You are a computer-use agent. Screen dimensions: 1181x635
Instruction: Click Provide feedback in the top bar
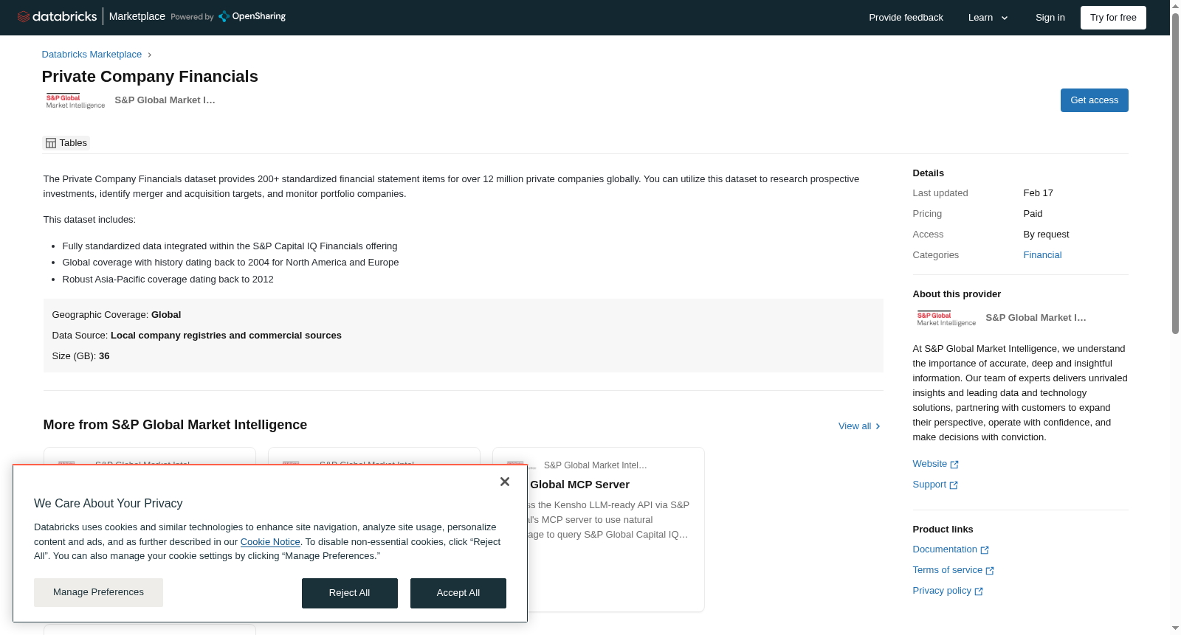pos(906,18)
